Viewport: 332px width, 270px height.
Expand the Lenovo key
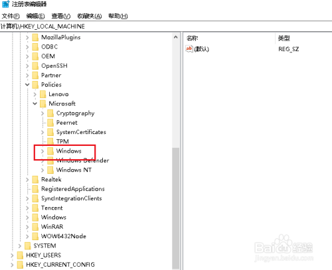tap(35, 94)
